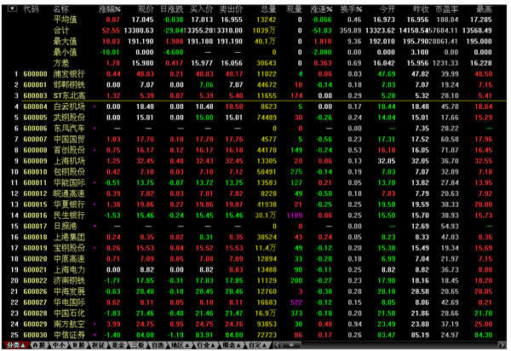This screenshot has height=351, width=511.
Task: Click stock code 600028
Action: [x=35, y=314]
